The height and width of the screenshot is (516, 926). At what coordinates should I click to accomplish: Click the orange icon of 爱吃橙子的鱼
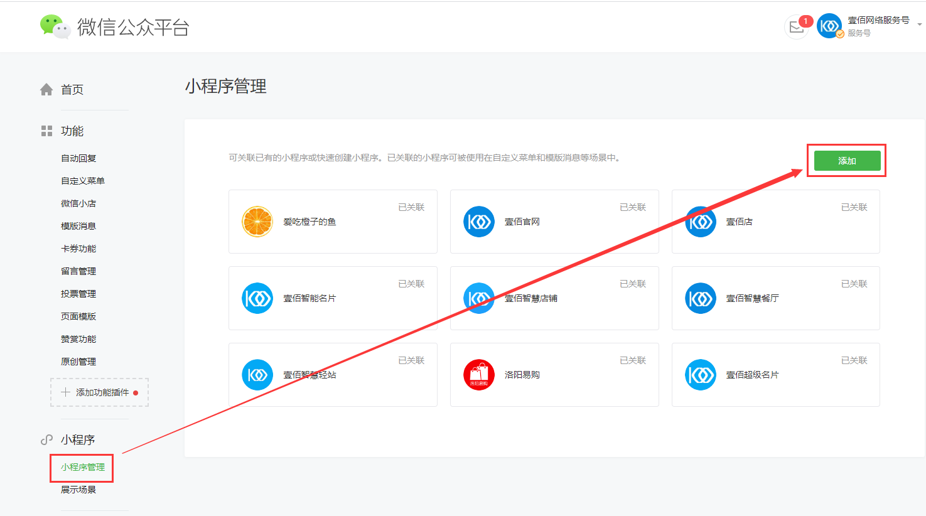pos(257,222)
